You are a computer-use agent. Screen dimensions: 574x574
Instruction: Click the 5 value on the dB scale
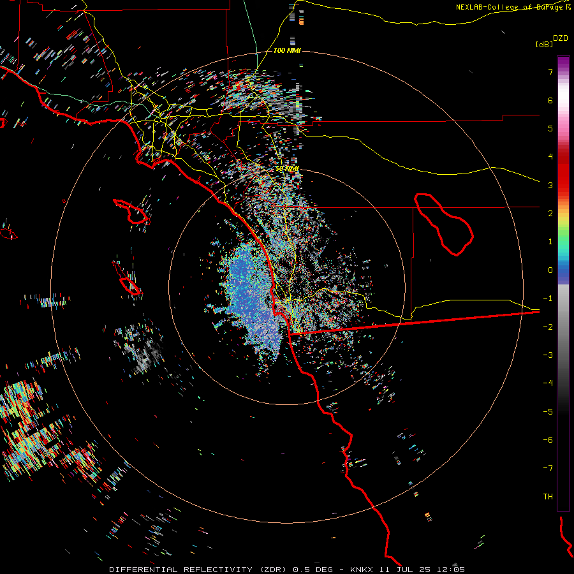pyautogui.click(x=550, y=128)
